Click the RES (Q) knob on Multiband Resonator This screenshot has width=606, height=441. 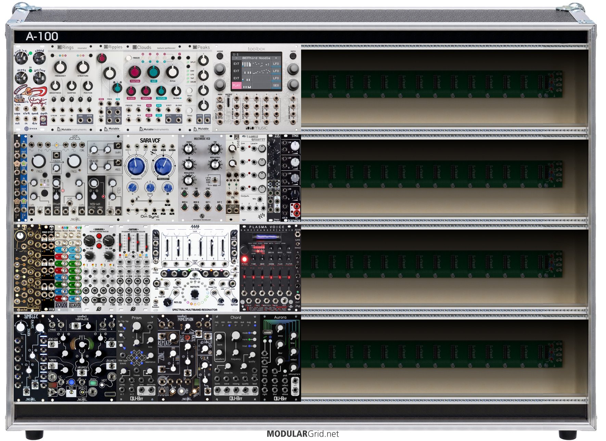pos(167,302)
